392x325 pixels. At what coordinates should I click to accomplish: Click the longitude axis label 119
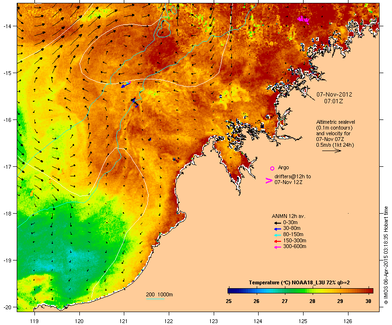click(x=34, y=321)
